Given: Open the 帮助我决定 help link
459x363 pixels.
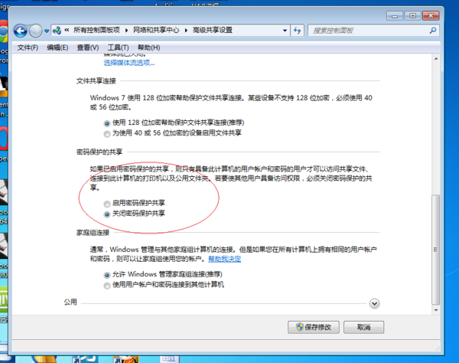Looking at the screenshot, I should point(224,259).
